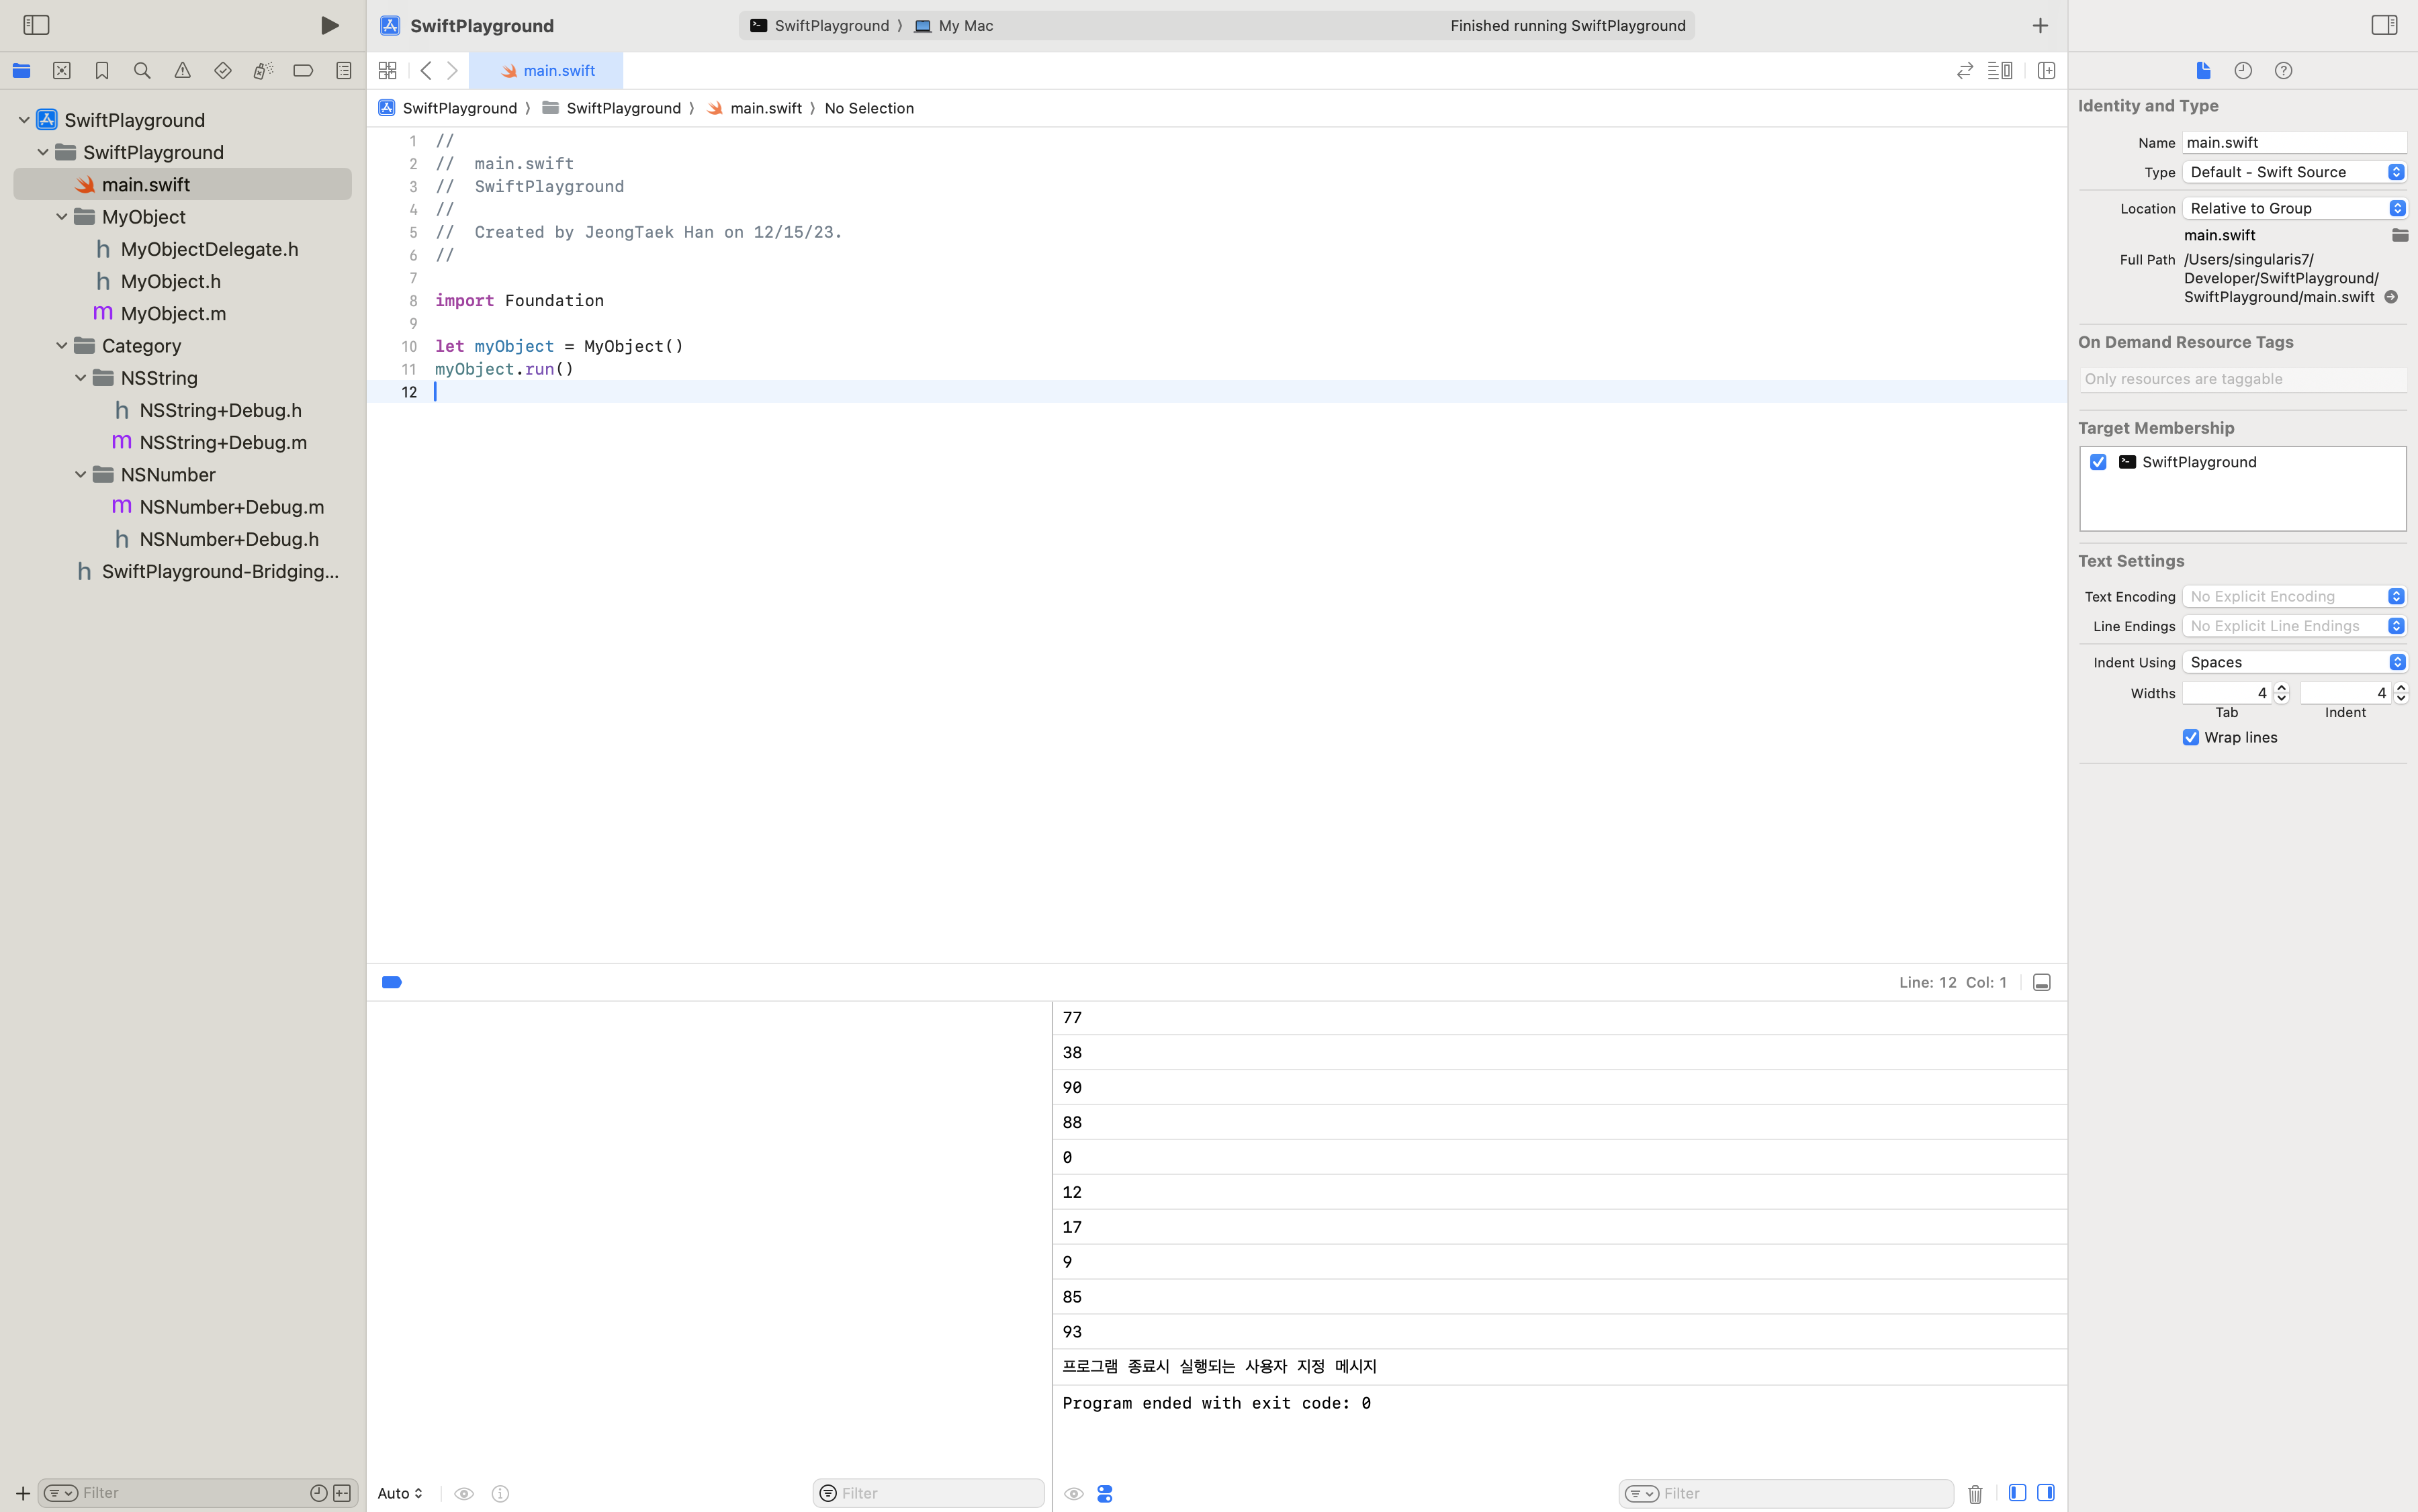Toggle SwiftPlayground target membership checkbox
Image resolution: width=2418 pixels, height=1512 pixels.
2098,462
